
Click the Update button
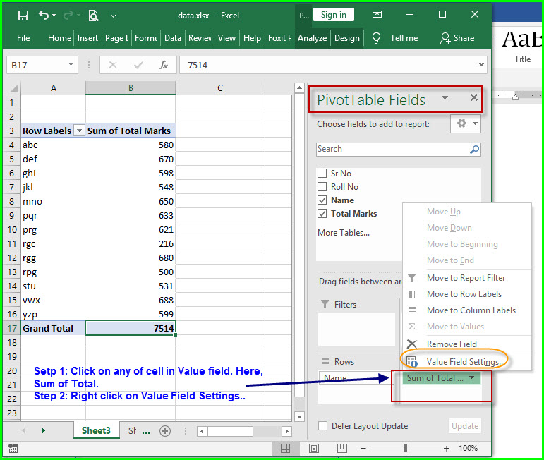tap(464, 426)
